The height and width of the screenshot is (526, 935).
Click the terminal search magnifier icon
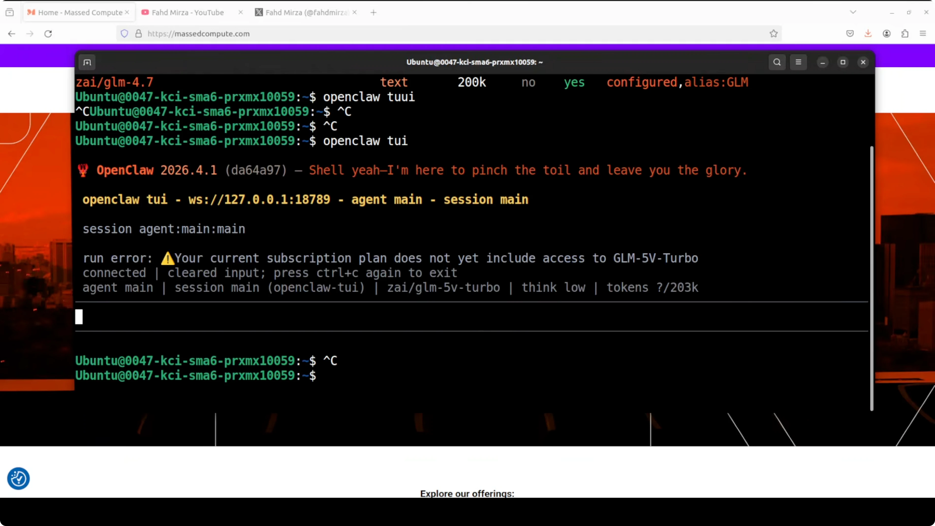coord(777,62)
